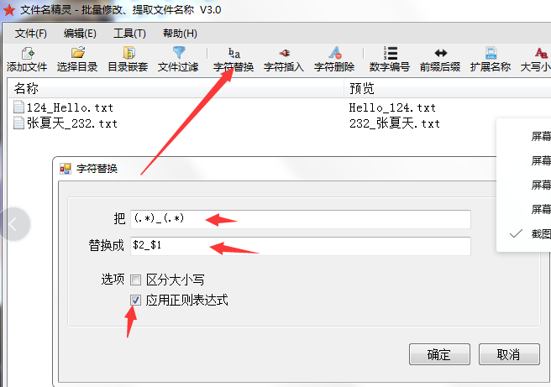Uncheck the 应用正则表达式 checkbox
The width and height of the screenshot is (551, 387).
click(135, 300)
